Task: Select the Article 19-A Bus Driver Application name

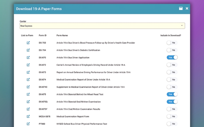Action: pyautogui.click(x=73, y=58)
